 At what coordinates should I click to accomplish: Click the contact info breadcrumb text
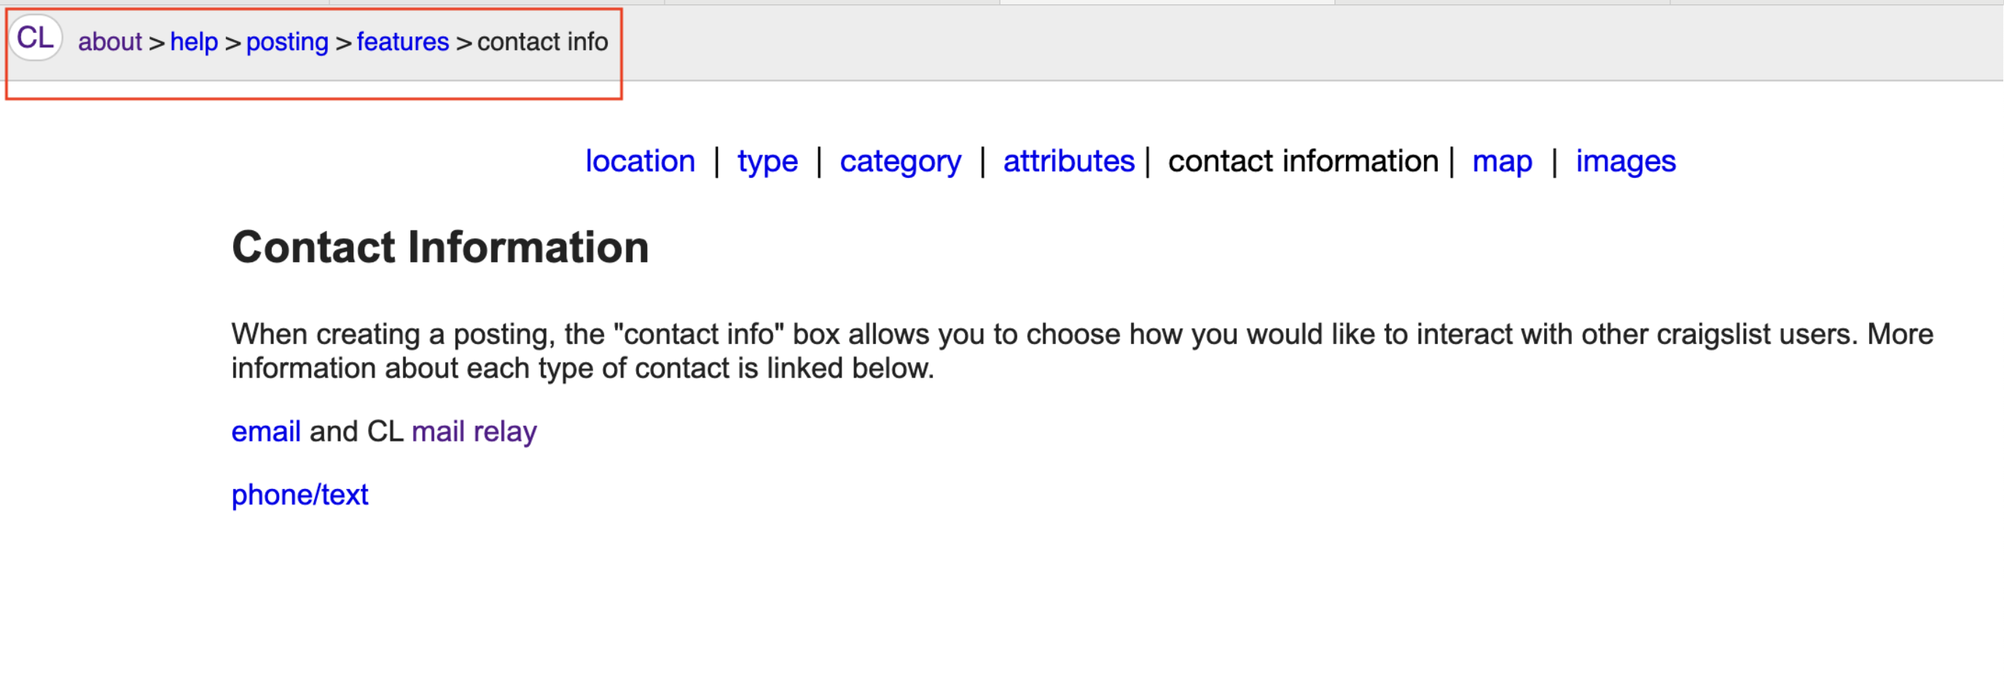click(542, 42)
